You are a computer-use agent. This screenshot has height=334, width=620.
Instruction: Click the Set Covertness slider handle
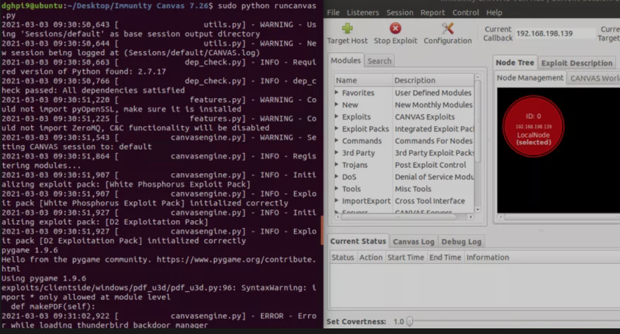tap(410, 321)
